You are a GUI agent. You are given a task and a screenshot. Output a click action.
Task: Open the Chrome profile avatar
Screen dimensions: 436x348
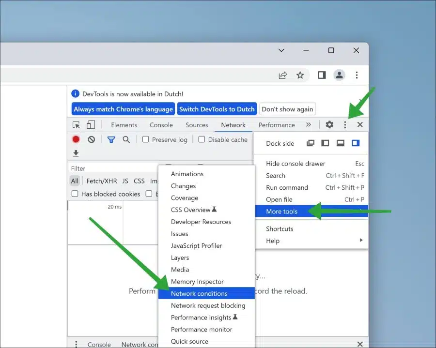[339, 75]
